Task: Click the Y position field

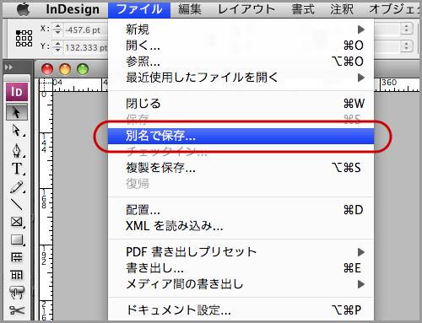Action: tap(86, 47)
